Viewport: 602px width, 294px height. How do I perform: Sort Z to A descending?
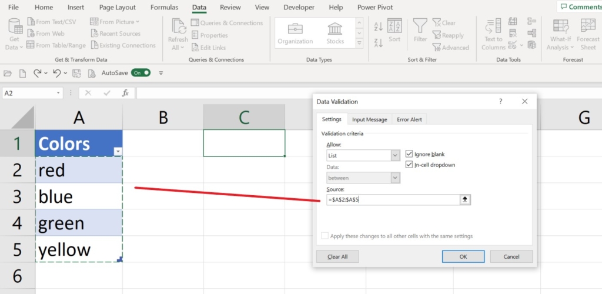coord(378,42)
